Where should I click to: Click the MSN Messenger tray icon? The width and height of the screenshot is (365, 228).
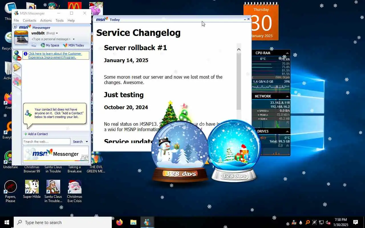pos(294,222)
